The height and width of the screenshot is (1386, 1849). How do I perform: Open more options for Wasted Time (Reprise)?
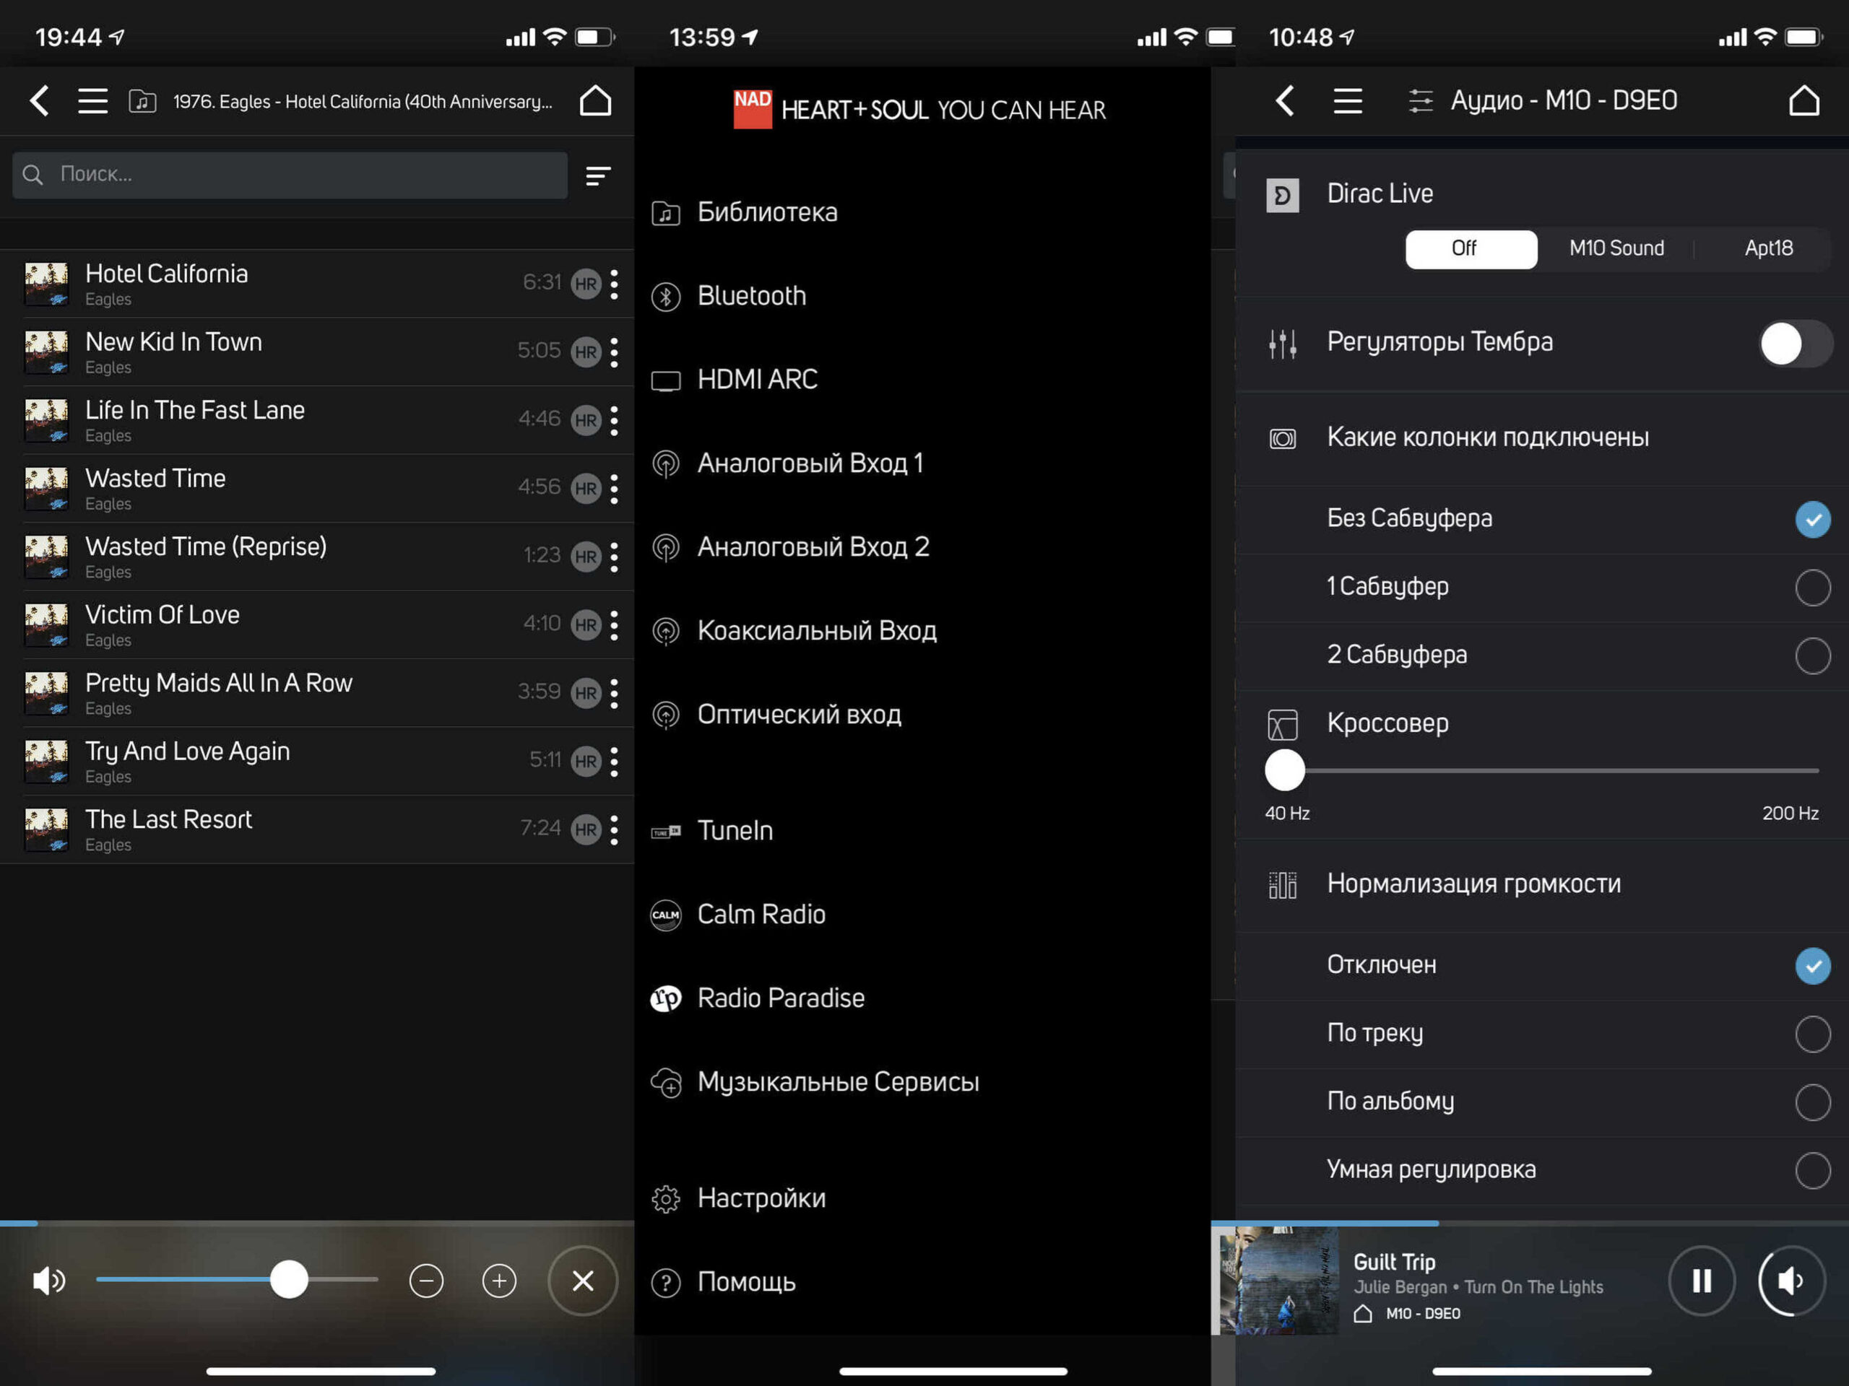click(x=615, y=557)
